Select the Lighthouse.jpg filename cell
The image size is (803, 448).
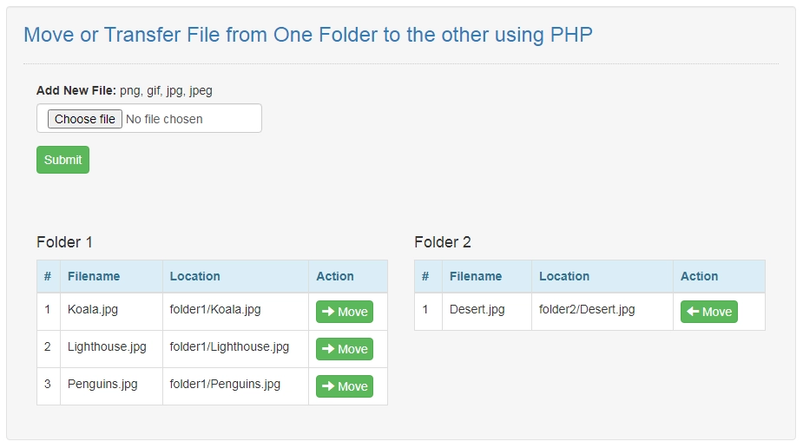[107, 346]
